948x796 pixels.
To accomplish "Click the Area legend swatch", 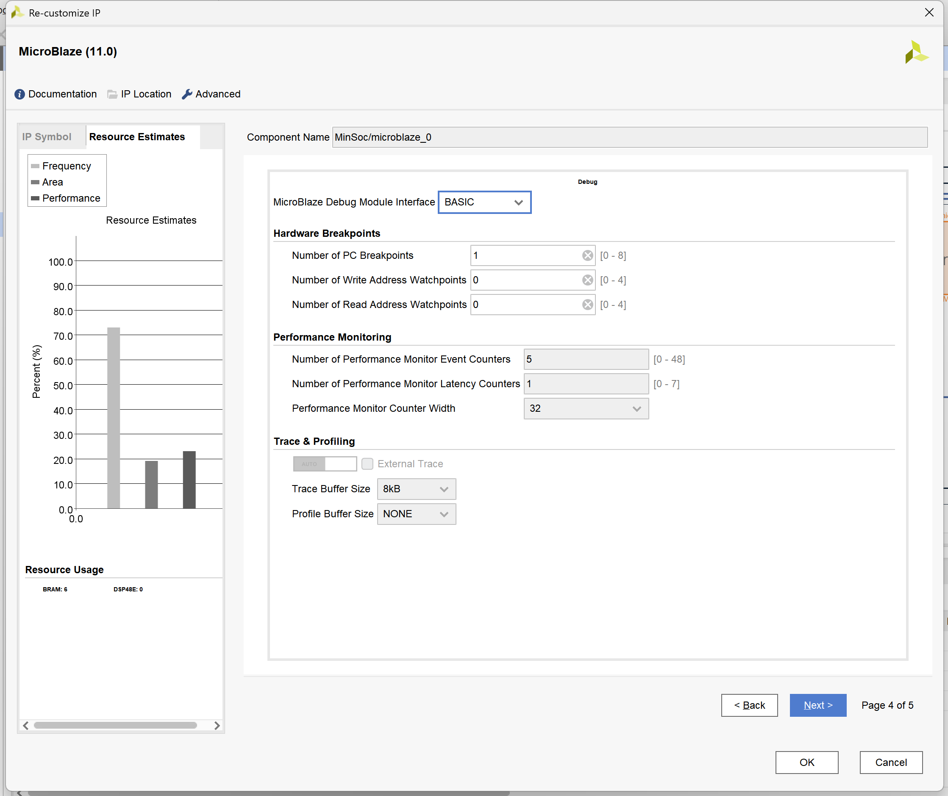I will pos(35,182).
